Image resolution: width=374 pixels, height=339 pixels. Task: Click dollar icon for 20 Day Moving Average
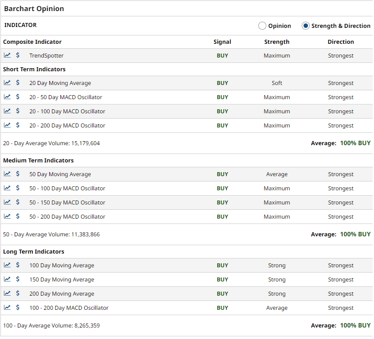[x=18, y=83]
